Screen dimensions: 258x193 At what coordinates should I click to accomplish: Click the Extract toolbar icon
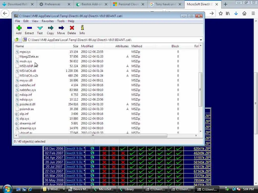pyautogui.click(x=29, y=28)
